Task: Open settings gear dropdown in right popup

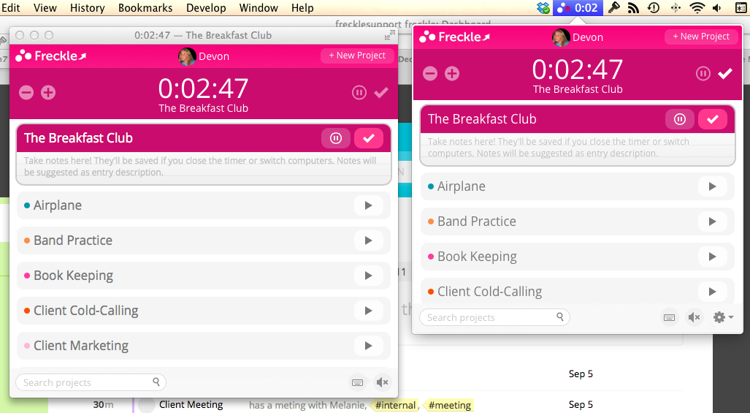Action: tap(722, 317)
